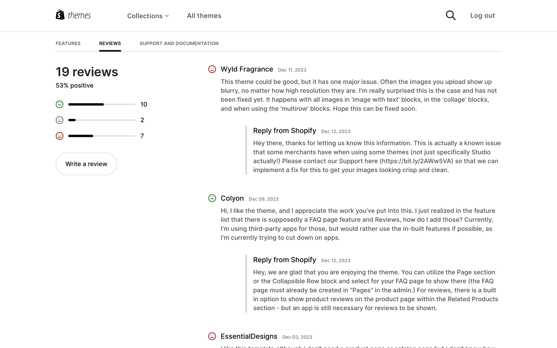
Task: Click the sad face beside Wyld Fragrance
Action: point(212,69)
